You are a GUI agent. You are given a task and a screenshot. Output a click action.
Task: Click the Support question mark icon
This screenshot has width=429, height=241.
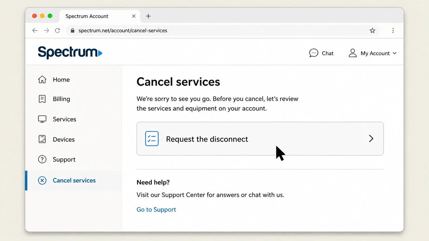pyautogui.click(x=42, y=159)
